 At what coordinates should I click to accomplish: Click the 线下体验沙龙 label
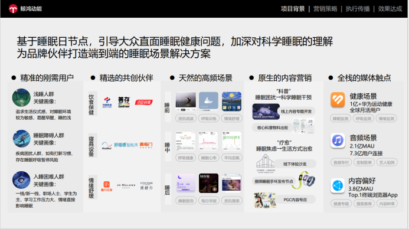(x=295, y=164)
